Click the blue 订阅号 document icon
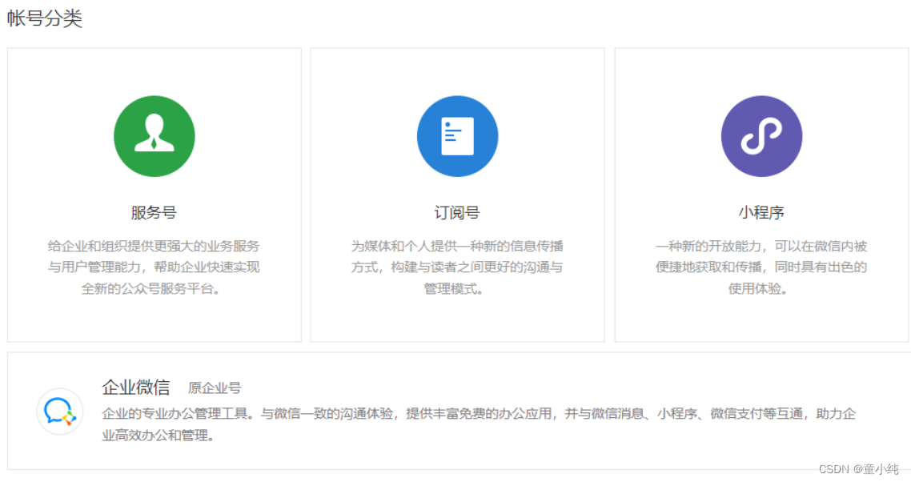The width and height of the screenshot is (911, 482). tap(457, 136)
